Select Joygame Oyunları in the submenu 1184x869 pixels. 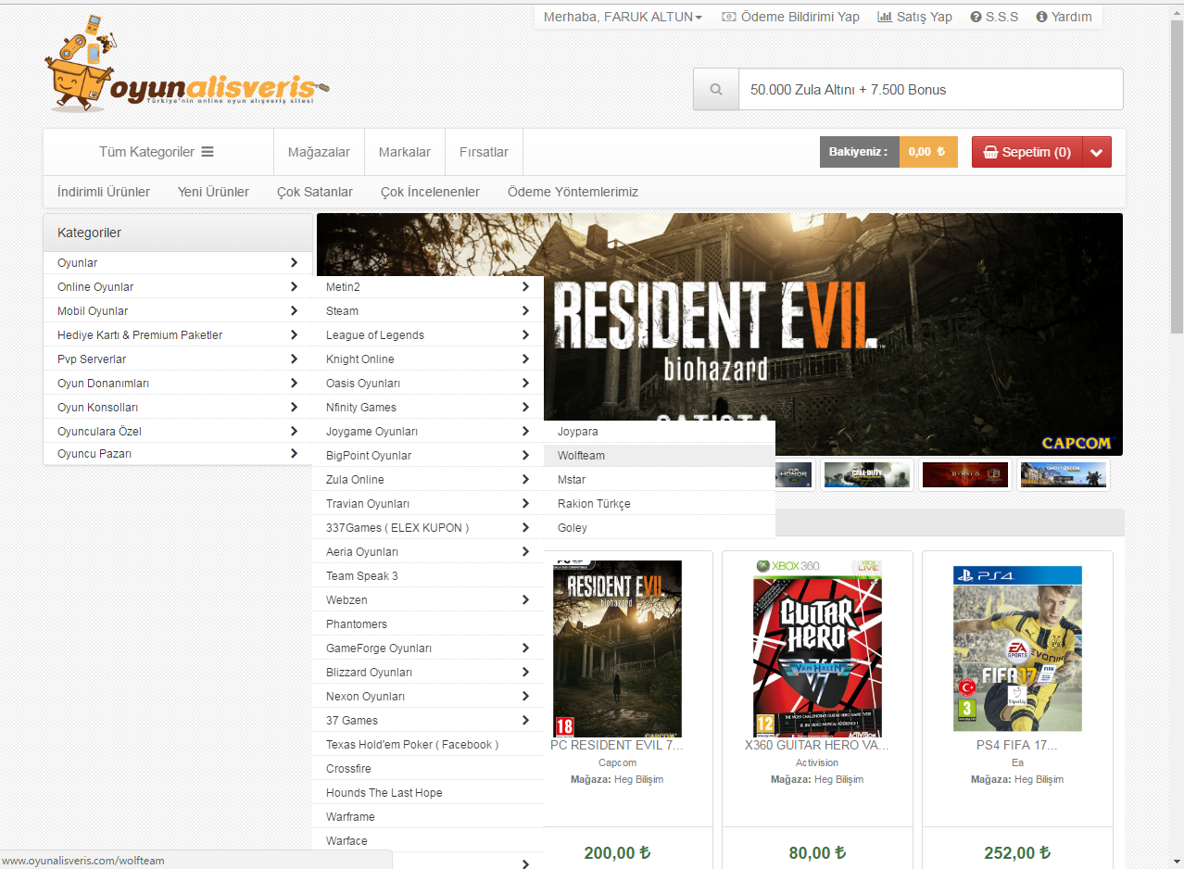428,432
